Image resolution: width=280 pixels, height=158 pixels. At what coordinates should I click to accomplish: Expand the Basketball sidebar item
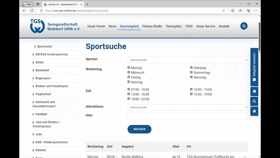point(42,70)
